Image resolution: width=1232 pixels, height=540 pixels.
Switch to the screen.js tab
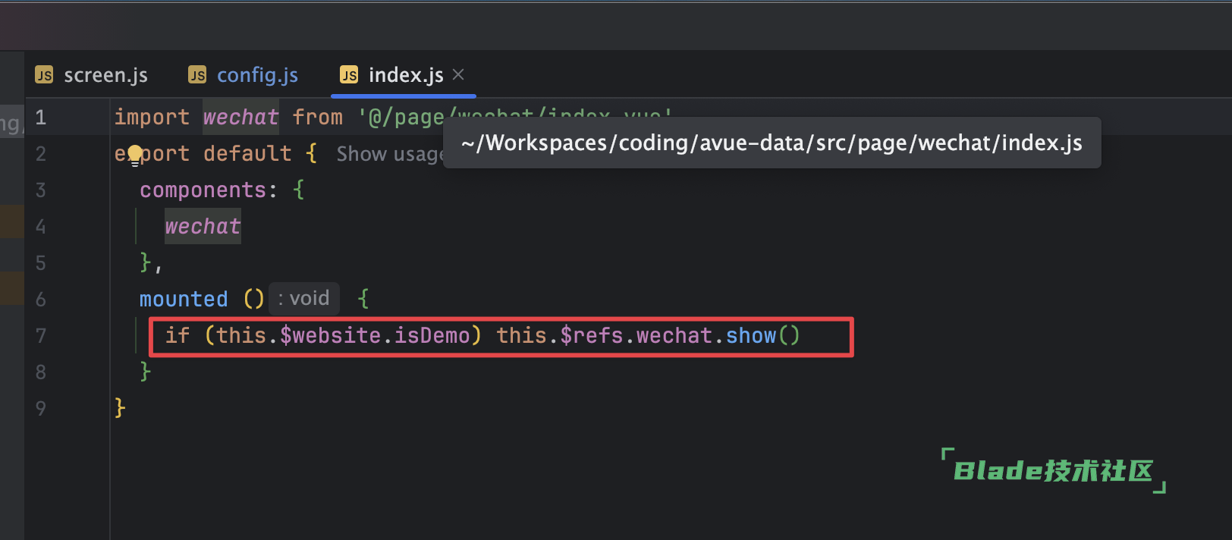tap(105, 75)
